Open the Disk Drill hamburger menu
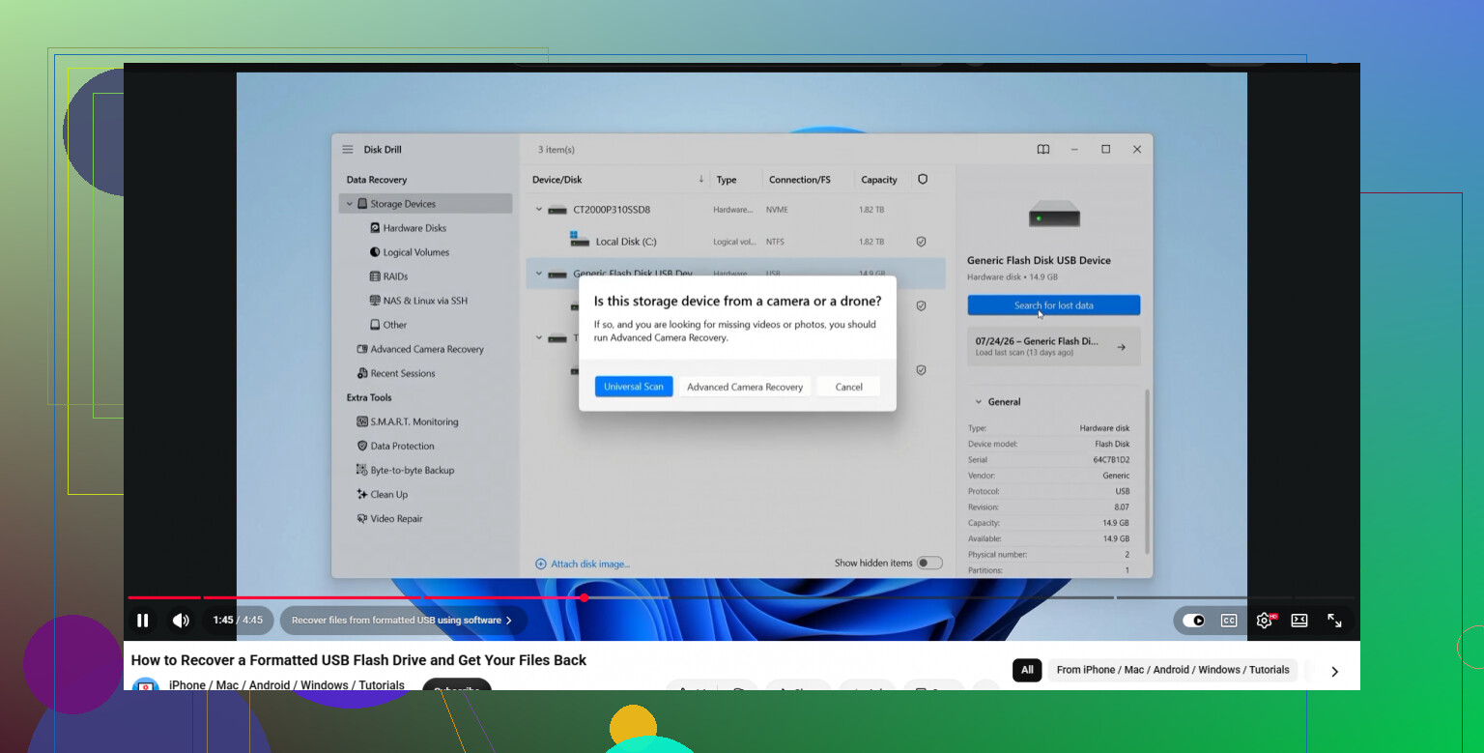The height and width of the screenshot is (753, 1484). (x=348, y=150)
